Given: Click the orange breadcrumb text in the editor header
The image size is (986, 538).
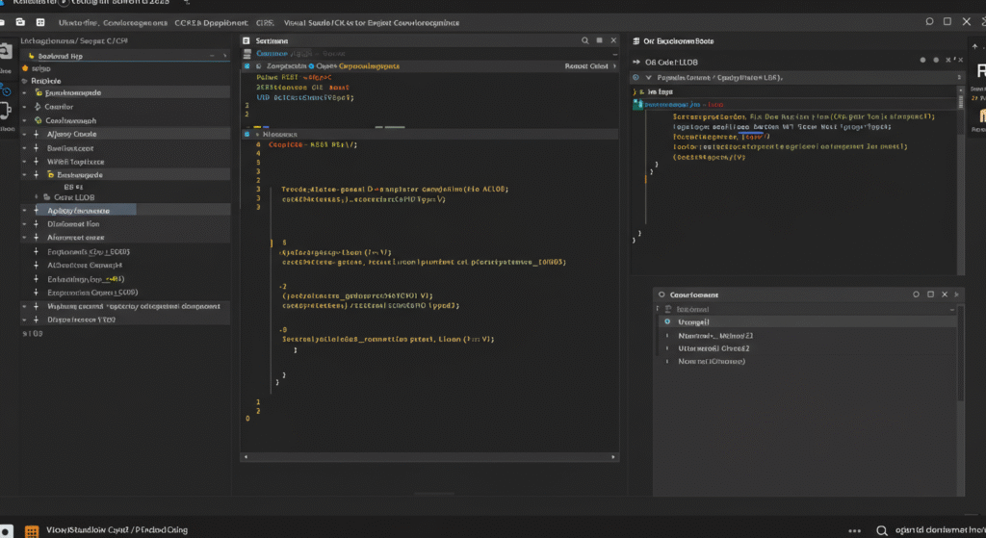Looking at the screenshot, I should point(369,66).
